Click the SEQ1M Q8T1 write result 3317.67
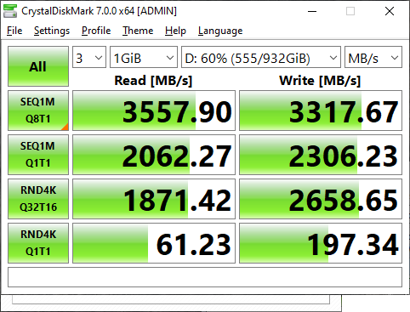 pos(321,111)
